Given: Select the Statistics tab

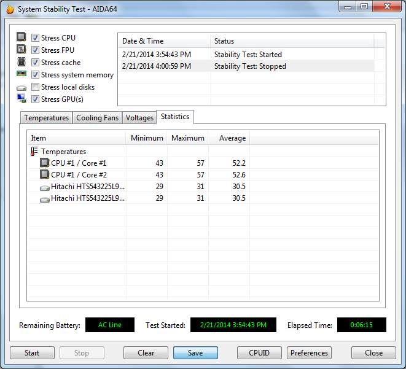Looking at the screenshot, I should click(175, 117).
